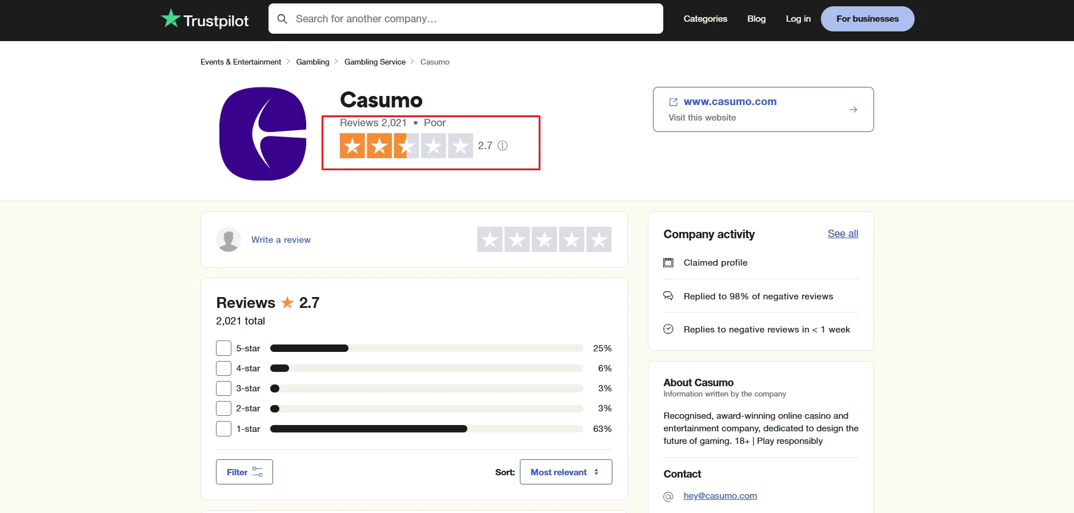Click the Replied to 98% of negative reviews text

[x=758, y=296]
